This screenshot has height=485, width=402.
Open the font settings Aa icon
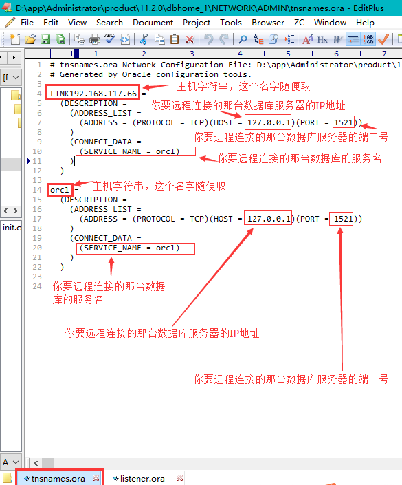308,39
